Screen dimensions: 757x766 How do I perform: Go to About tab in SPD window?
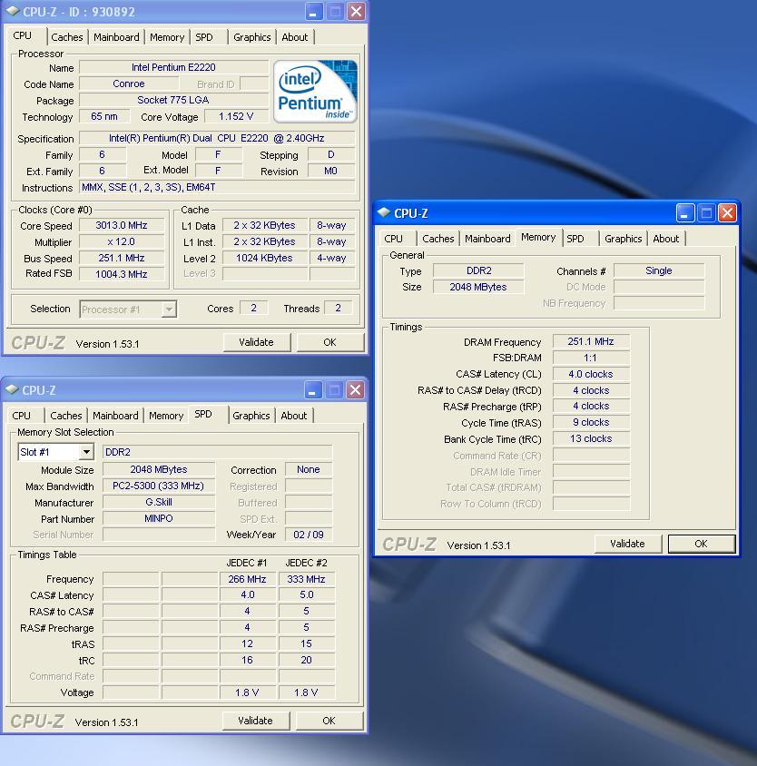point(294,416)
